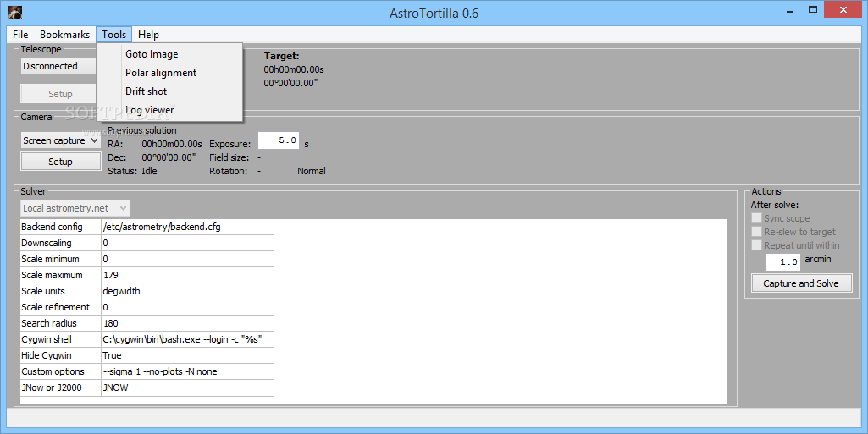Select the Scale units value degwidth
Image resolution: width=868 pixels, height=434 pixels.
tap(188, 291)
